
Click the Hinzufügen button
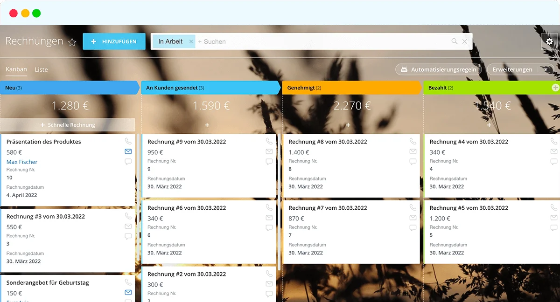click(x=114, y=41)
